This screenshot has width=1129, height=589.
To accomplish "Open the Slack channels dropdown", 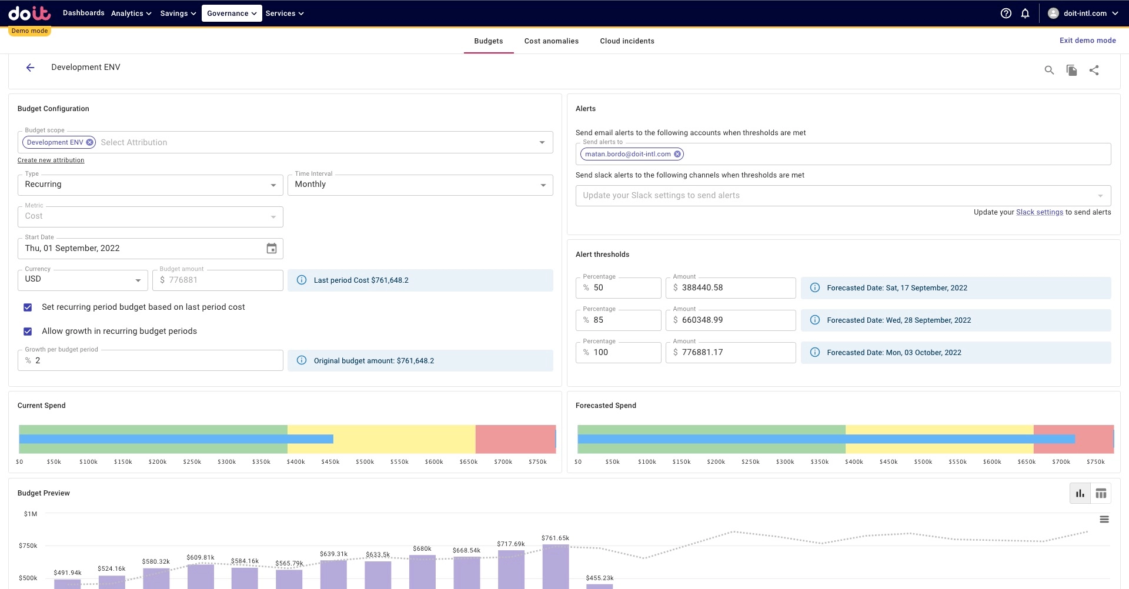I will pyautogui.click(x=843, y=195).
